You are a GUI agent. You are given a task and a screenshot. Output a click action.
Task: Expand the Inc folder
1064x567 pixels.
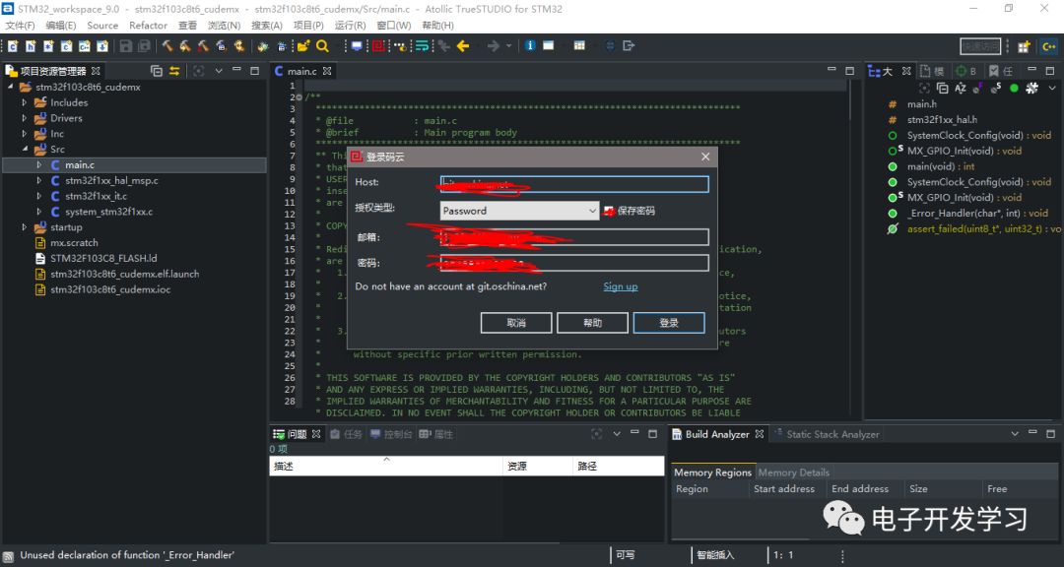(25, 134)
